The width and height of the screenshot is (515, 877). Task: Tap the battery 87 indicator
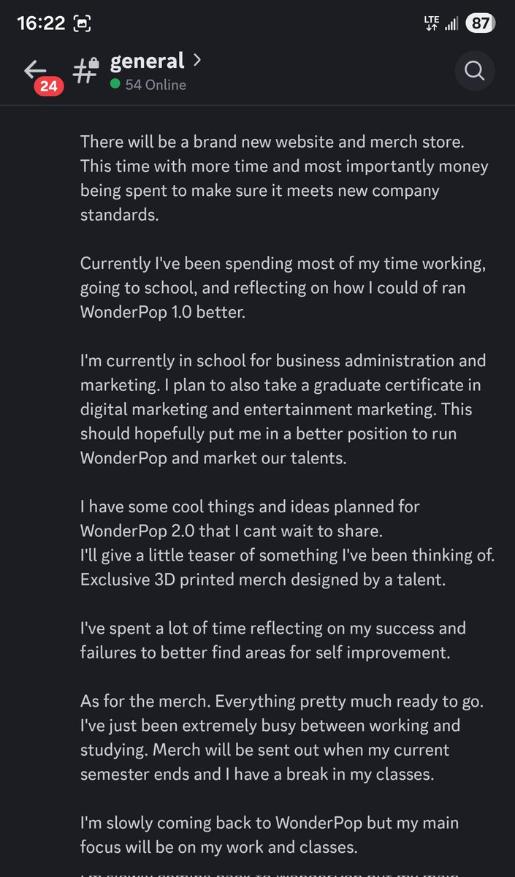tap(480, 23)
